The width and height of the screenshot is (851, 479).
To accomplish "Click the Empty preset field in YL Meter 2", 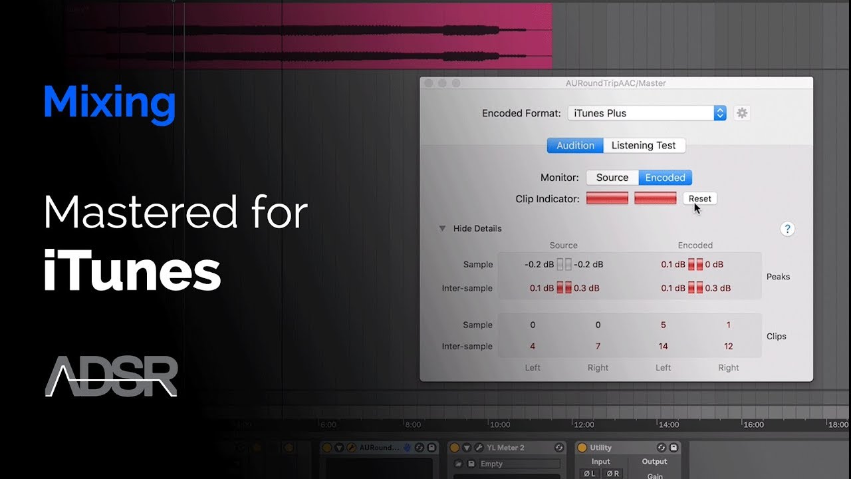I will point(519,464).
